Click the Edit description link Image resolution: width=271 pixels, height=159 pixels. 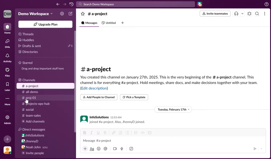point(94,88)
